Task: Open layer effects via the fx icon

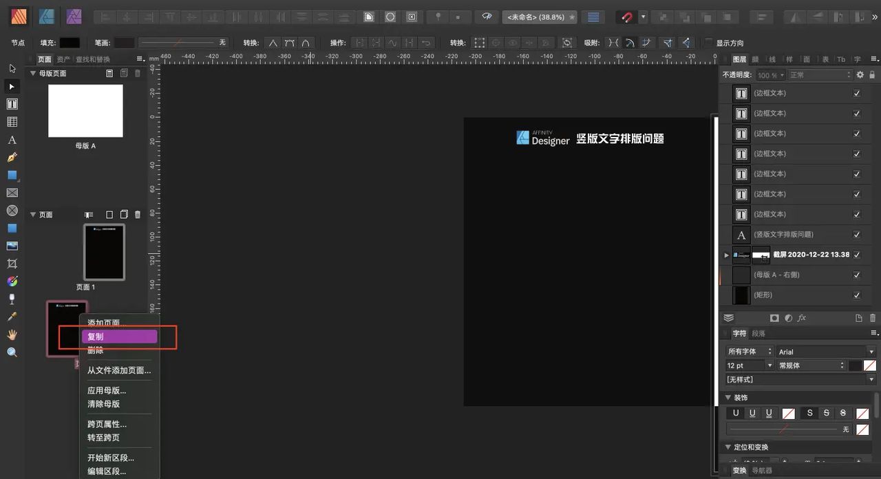Action: [802, 317]
